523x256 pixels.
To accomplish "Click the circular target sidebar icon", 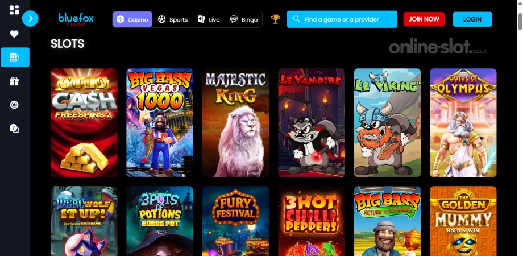I will 14,105.
